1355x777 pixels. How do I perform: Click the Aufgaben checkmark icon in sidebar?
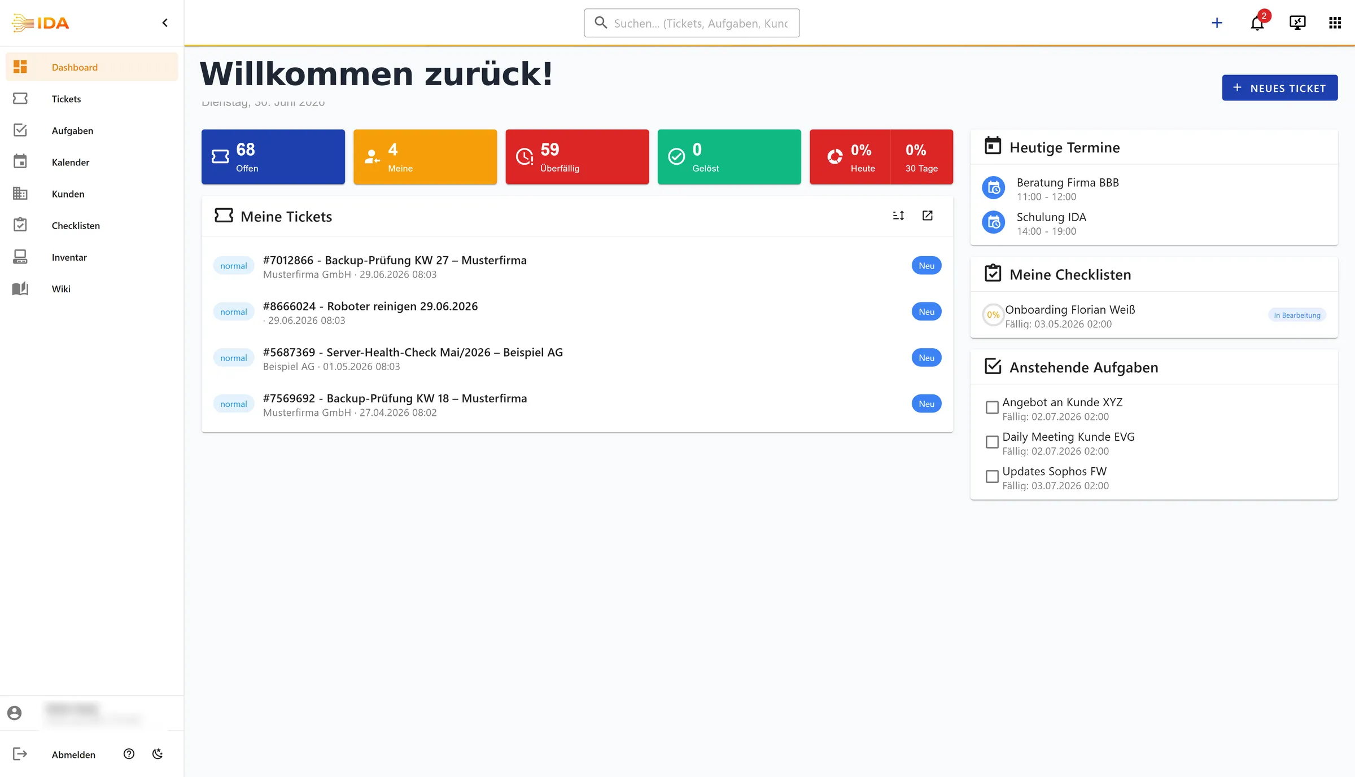pyautogui.click(x=20, y=130)
